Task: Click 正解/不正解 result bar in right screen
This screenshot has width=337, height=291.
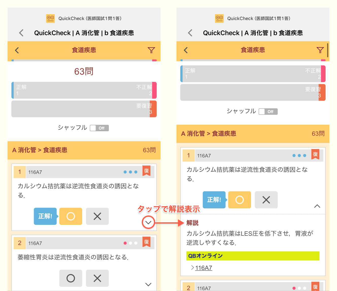Action: (253, 74)
